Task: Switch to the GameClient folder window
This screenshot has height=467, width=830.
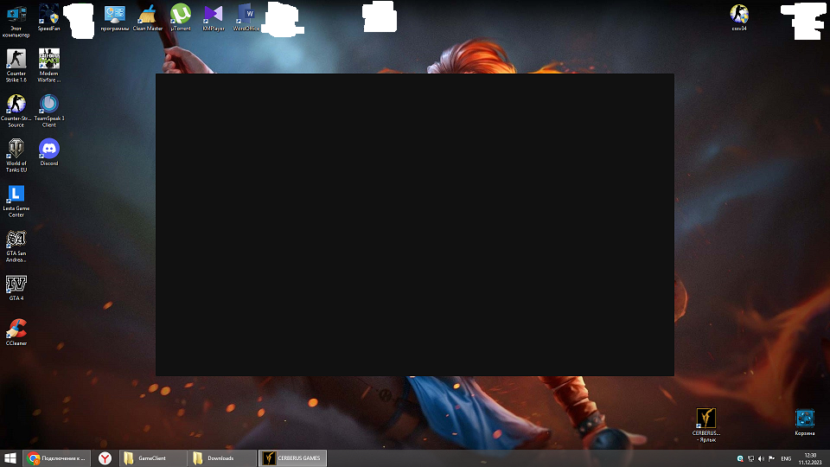Action: tap(152, 458)
